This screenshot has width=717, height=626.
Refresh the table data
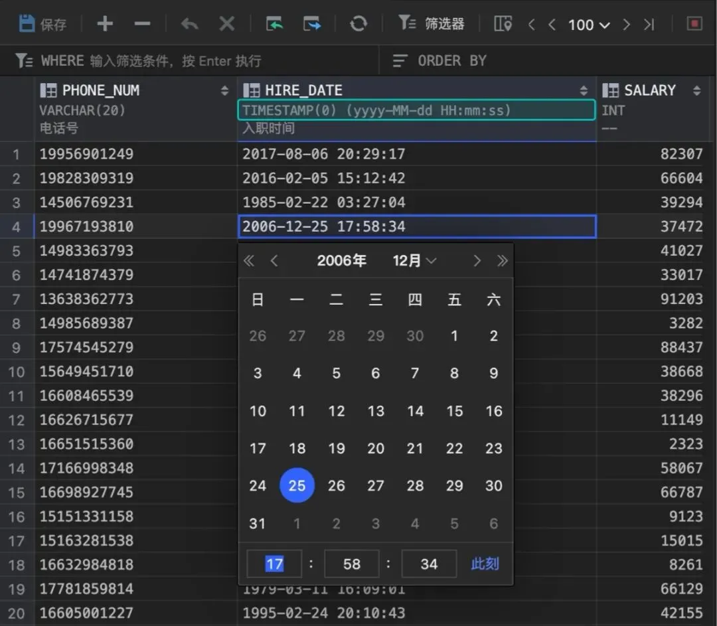pyautogui.click(x=358, y=24)
